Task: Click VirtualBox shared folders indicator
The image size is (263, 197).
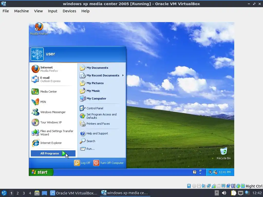Action: [x=218, y=186]
